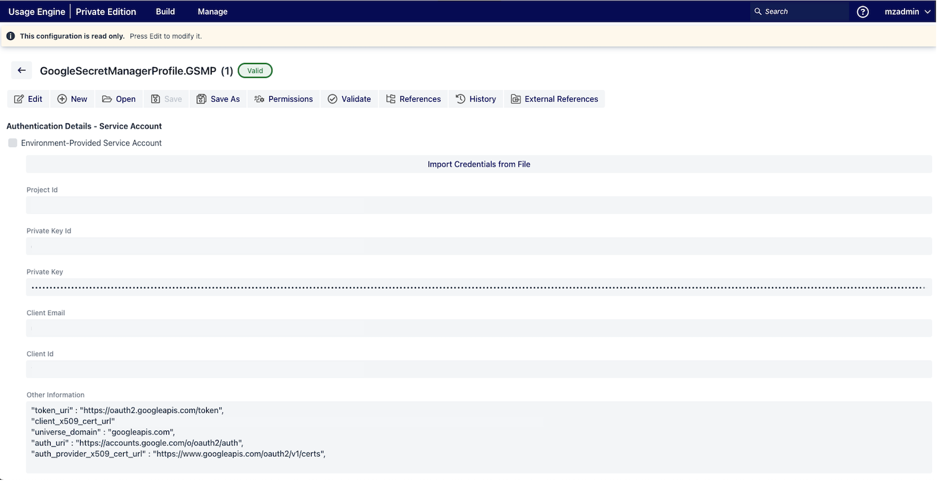
Task: Click the Open folder icon
Action: [x=107, y=99]
